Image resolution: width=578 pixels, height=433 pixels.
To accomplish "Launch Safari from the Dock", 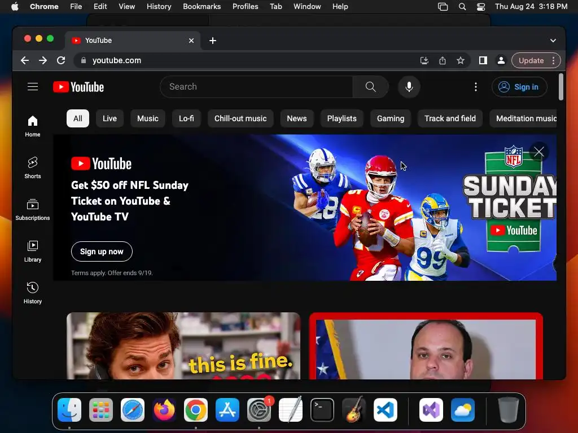I will [133, 409].
